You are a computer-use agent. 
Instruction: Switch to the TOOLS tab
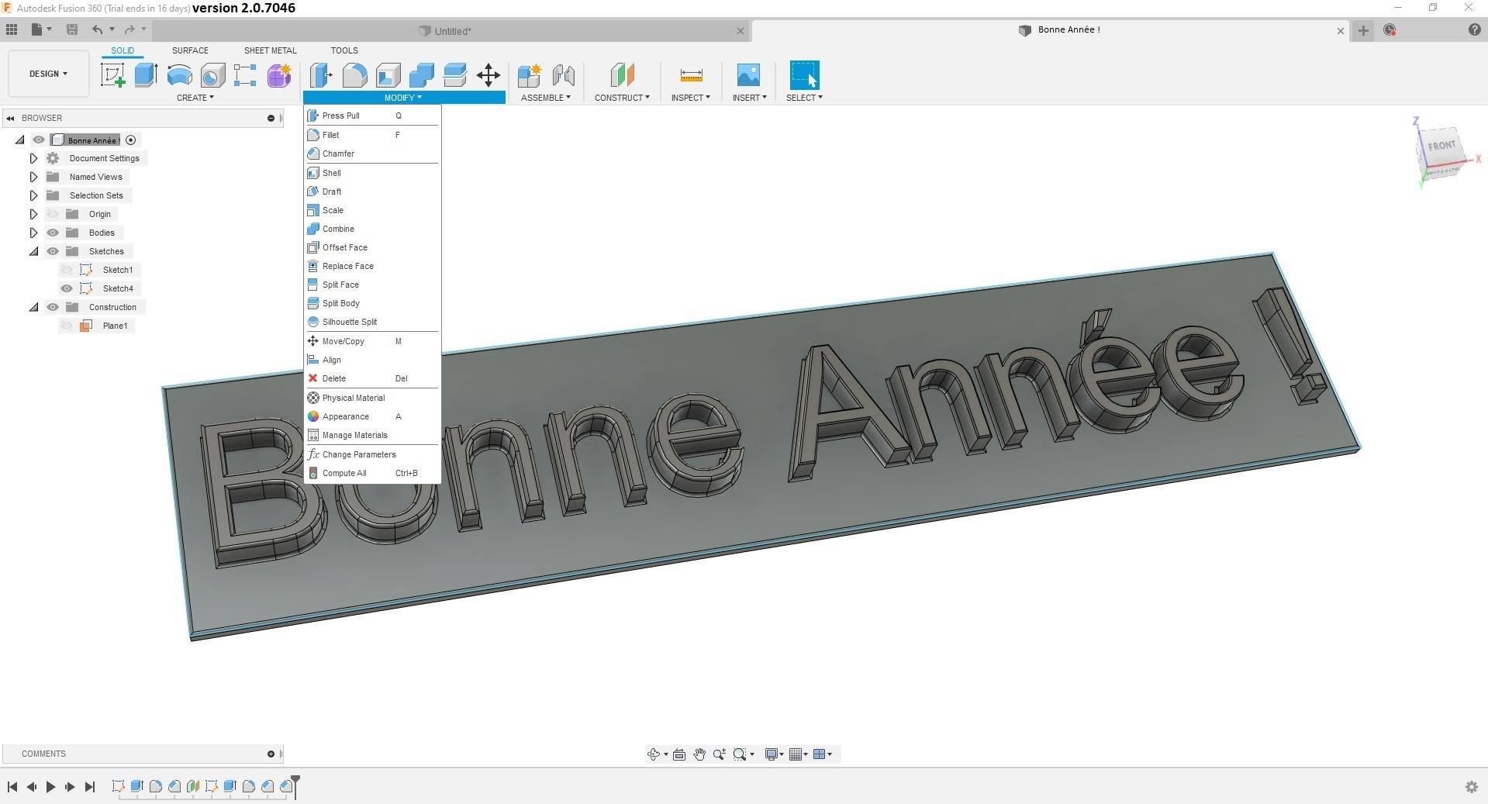pos(344,50)
